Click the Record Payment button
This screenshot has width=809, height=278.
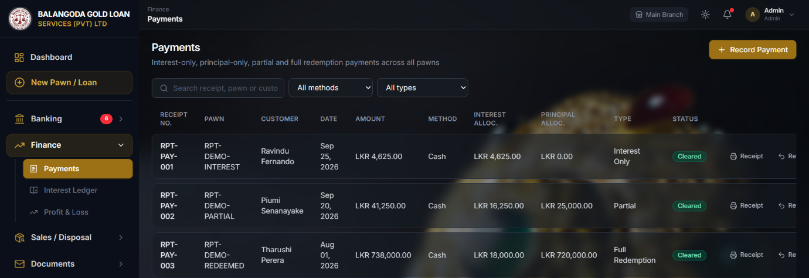[753, 50]
